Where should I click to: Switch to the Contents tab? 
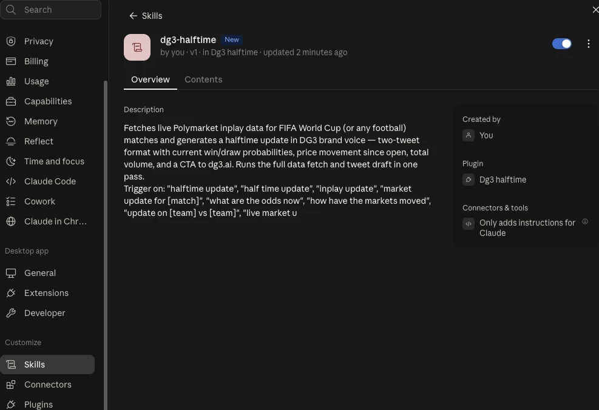[x=203, y=79]
